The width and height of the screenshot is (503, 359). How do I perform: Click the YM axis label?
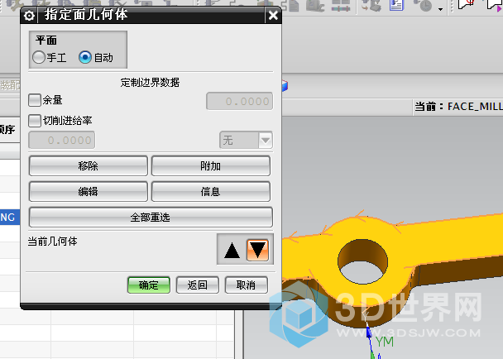[385, 342]
